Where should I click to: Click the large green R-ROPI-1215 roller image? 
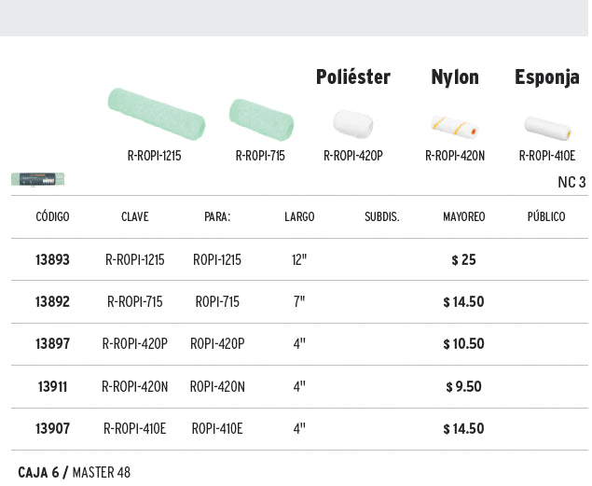point(157,114)
